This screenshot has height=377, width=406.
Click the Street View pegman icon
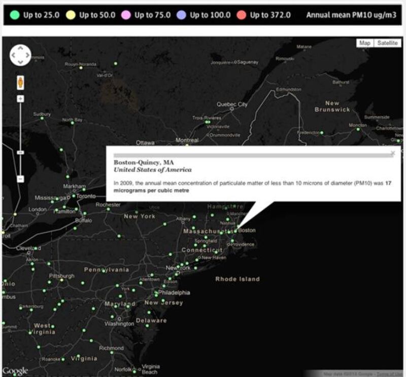coord(20,82)
